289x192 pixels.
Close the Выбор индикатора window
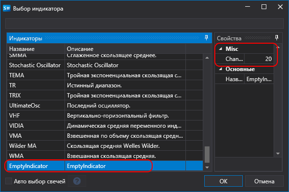click(x=280, y=7)
